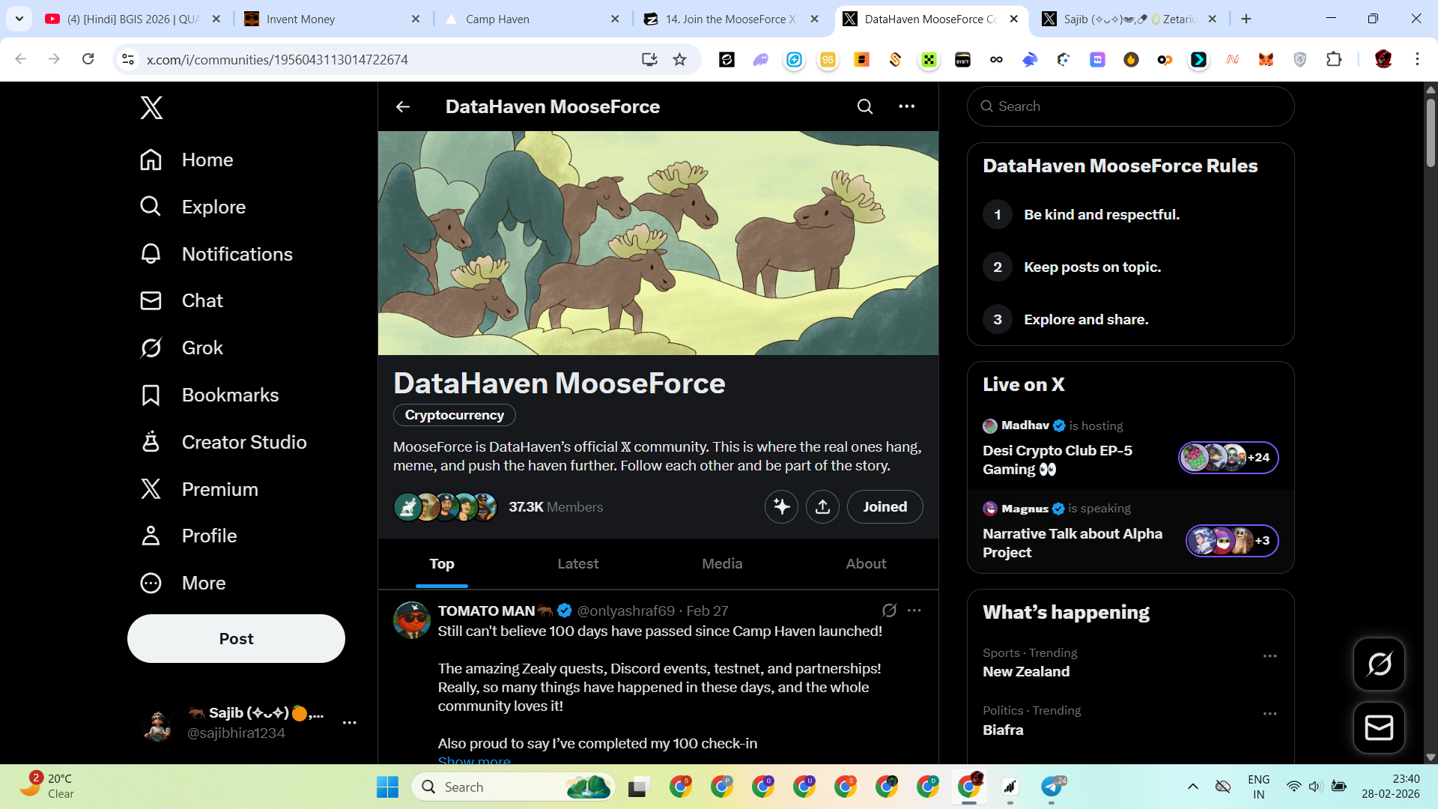Expand account menu next to Sajib profile
The width and height of the screenshot is (1438, 809).
tap(349, 723)
